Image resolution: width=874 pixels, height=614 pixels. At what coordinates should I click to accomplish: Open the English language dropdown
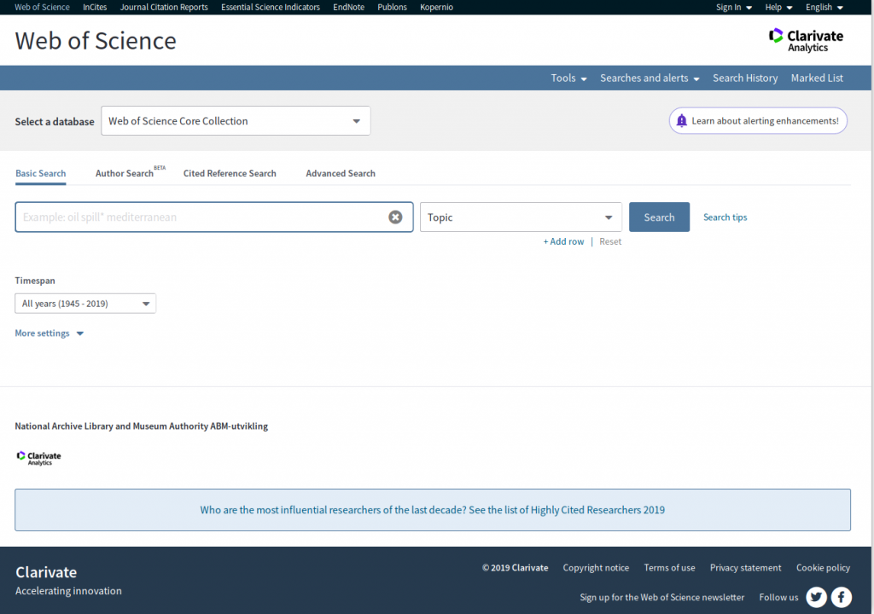(824, 7)
